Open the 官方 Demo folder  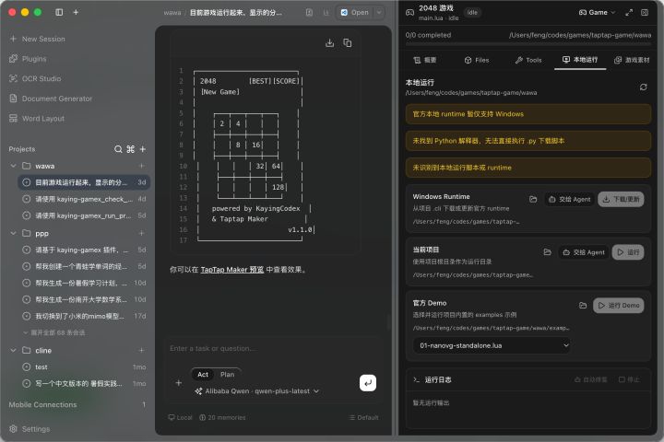click(583, 306)
